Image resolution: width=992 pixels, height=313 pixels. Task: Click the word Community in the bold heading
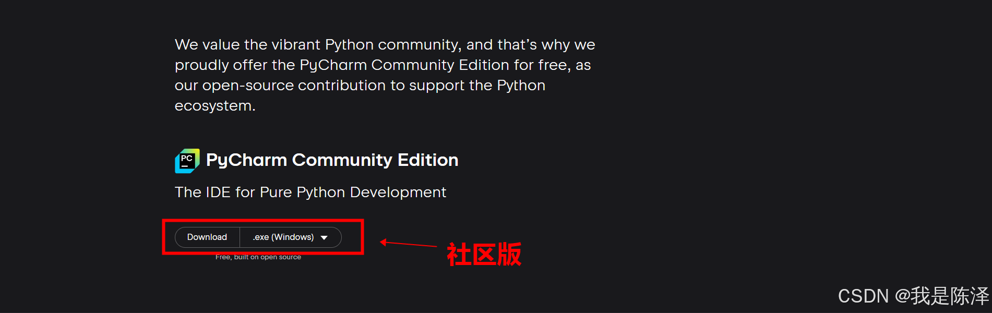342,160
